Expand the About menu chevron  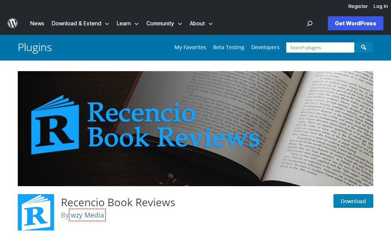[x=211, y=24]
